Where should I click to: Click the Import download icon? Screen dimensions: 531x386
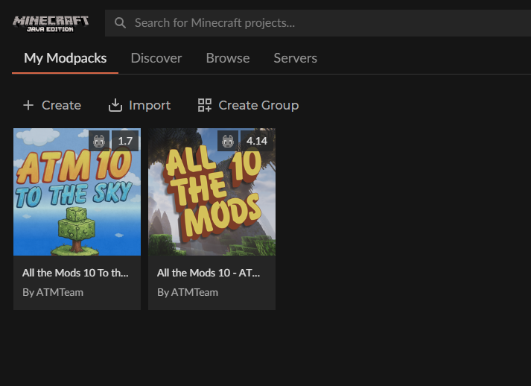115,105
